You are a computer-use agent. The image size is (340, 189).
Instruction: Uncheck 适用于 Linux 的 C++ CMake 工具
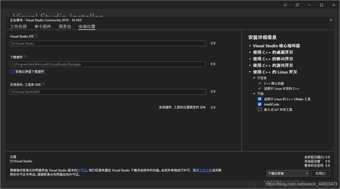260,99
